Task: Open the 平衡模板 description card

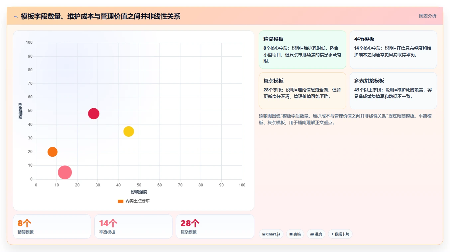Action: [x=393, y=50]
